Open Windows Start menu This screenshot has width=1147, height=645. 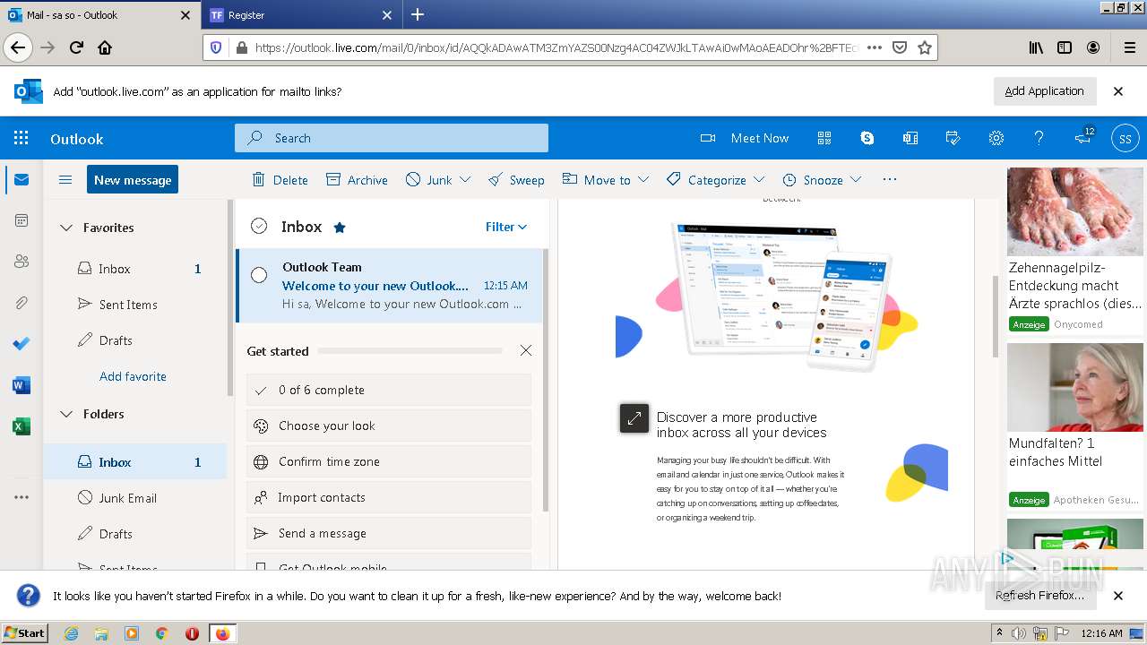[24, 632]
